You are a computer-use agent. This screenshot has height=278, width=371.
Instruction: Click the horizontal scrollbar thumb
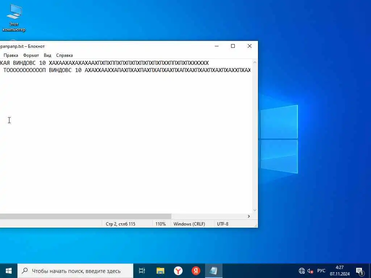[x=86, y=216]
